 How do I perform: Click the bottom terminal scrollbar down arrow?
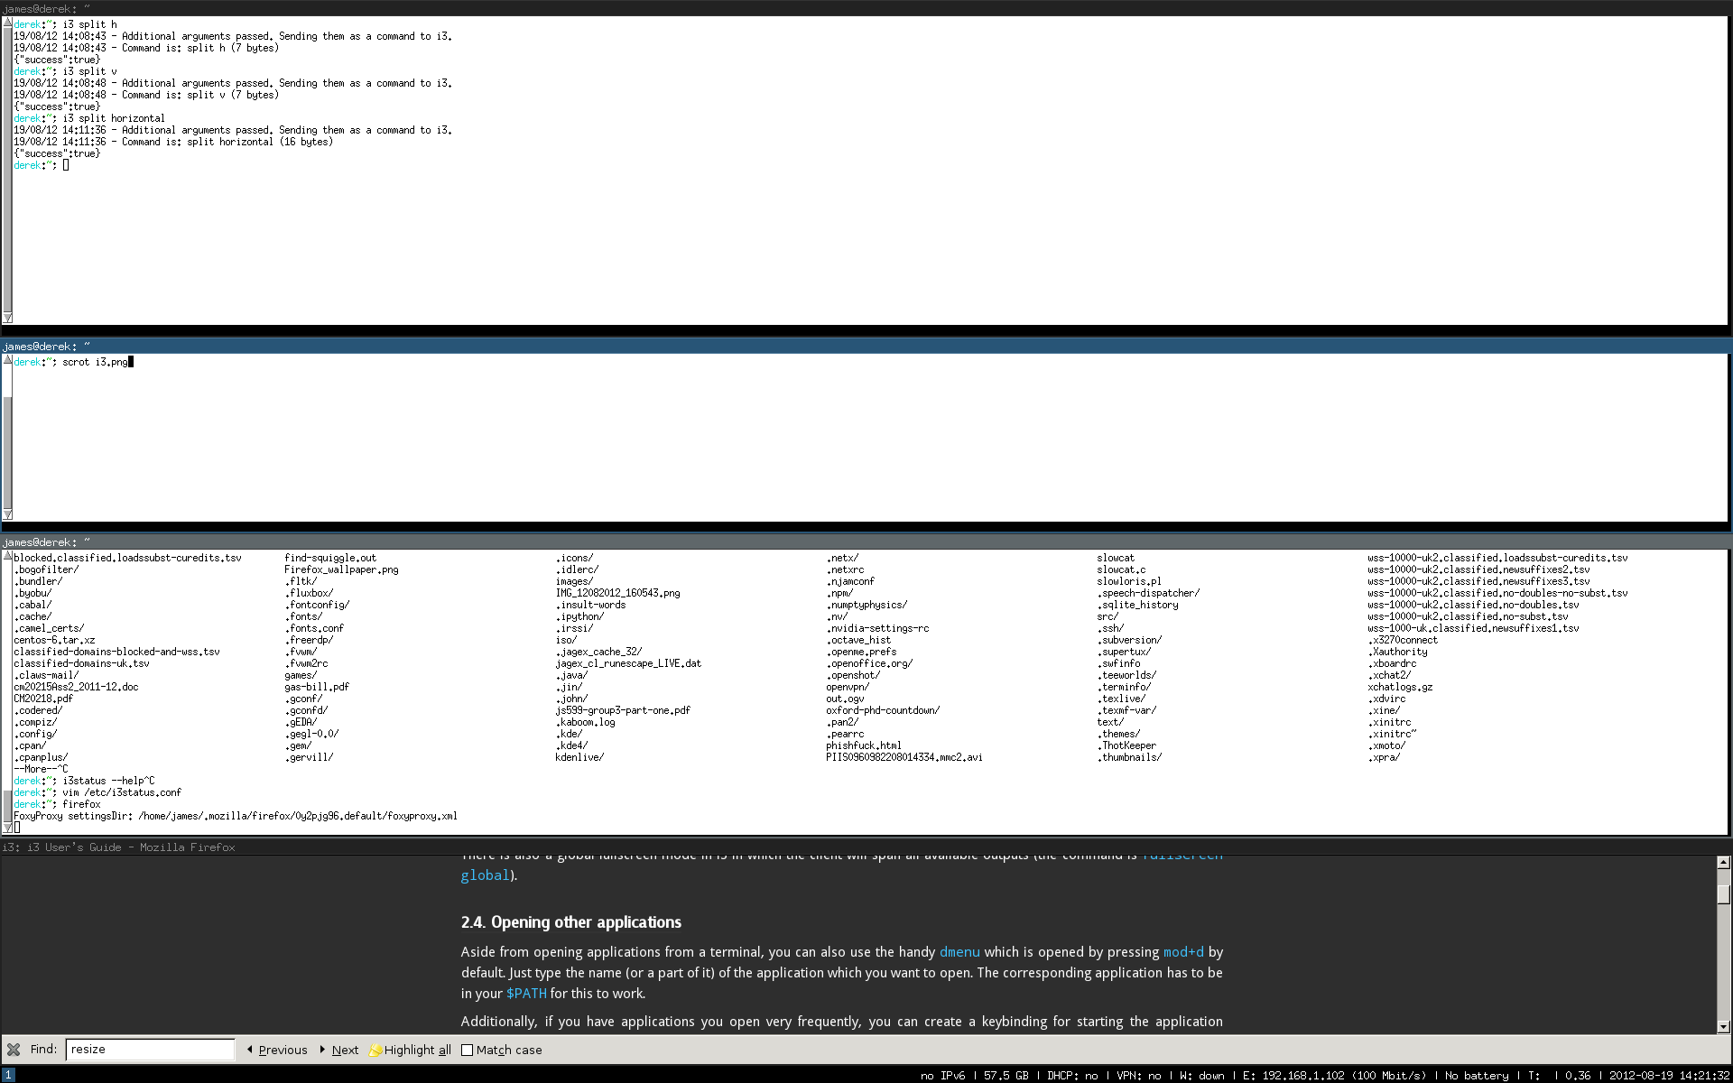click(7, 827)
